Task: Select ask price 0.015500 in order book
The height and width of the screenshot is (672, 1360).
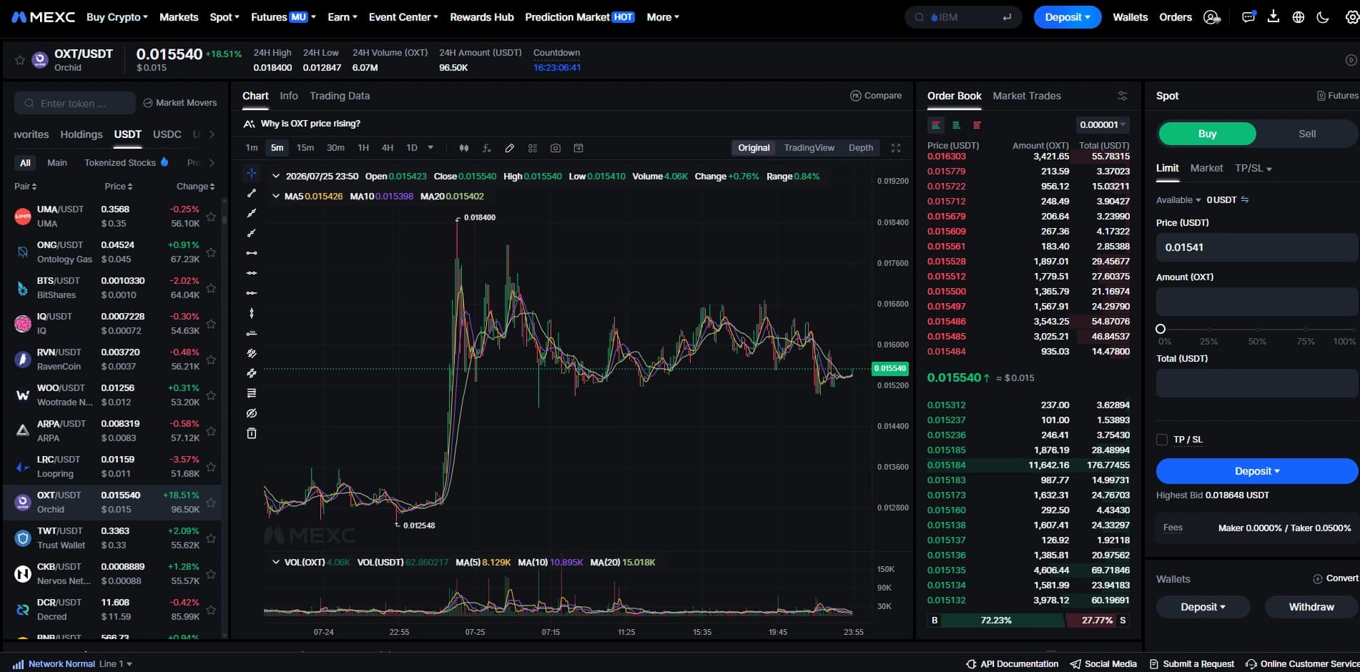Action: click(947, 292)
